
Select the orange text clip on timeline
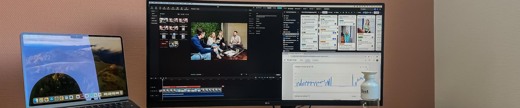[x=181, y=87]
